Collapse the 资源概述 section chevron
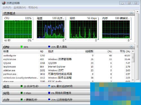 tap(131, 13)
